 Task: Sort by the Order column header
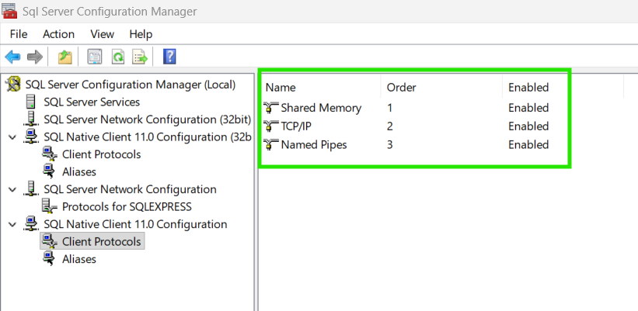tap(401, 88)
